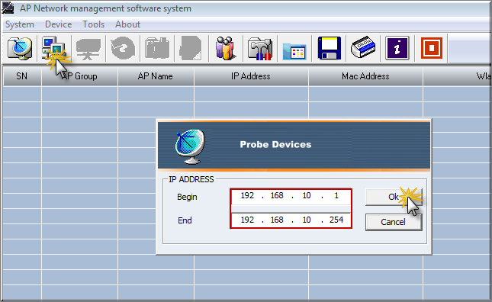Open the Tools menu

click(94, 24)
